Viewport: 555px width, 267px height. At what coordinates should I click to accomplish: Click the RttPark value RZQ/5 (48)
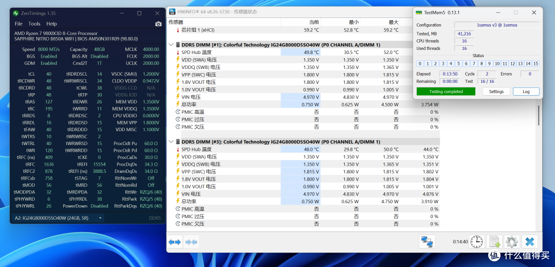(151, 199)
